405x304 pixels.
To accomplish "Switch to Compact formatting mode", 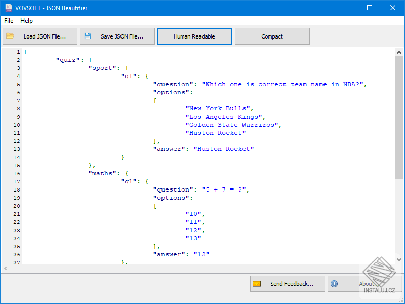I will point(272,36).
